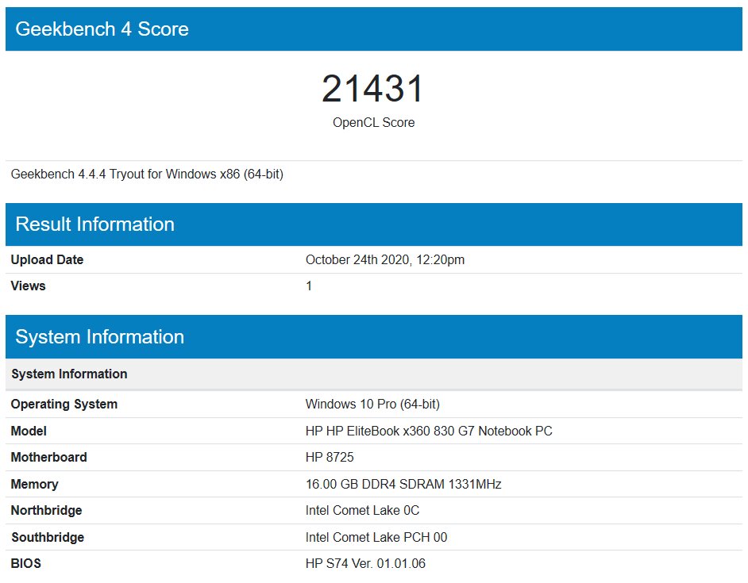
Task: Click the Views count value 1
Action: click(309, 286)
